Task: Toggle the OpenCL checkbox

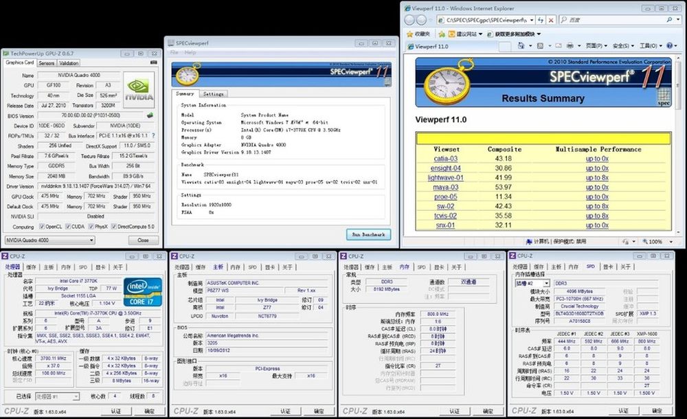Action: pos(42,227)
